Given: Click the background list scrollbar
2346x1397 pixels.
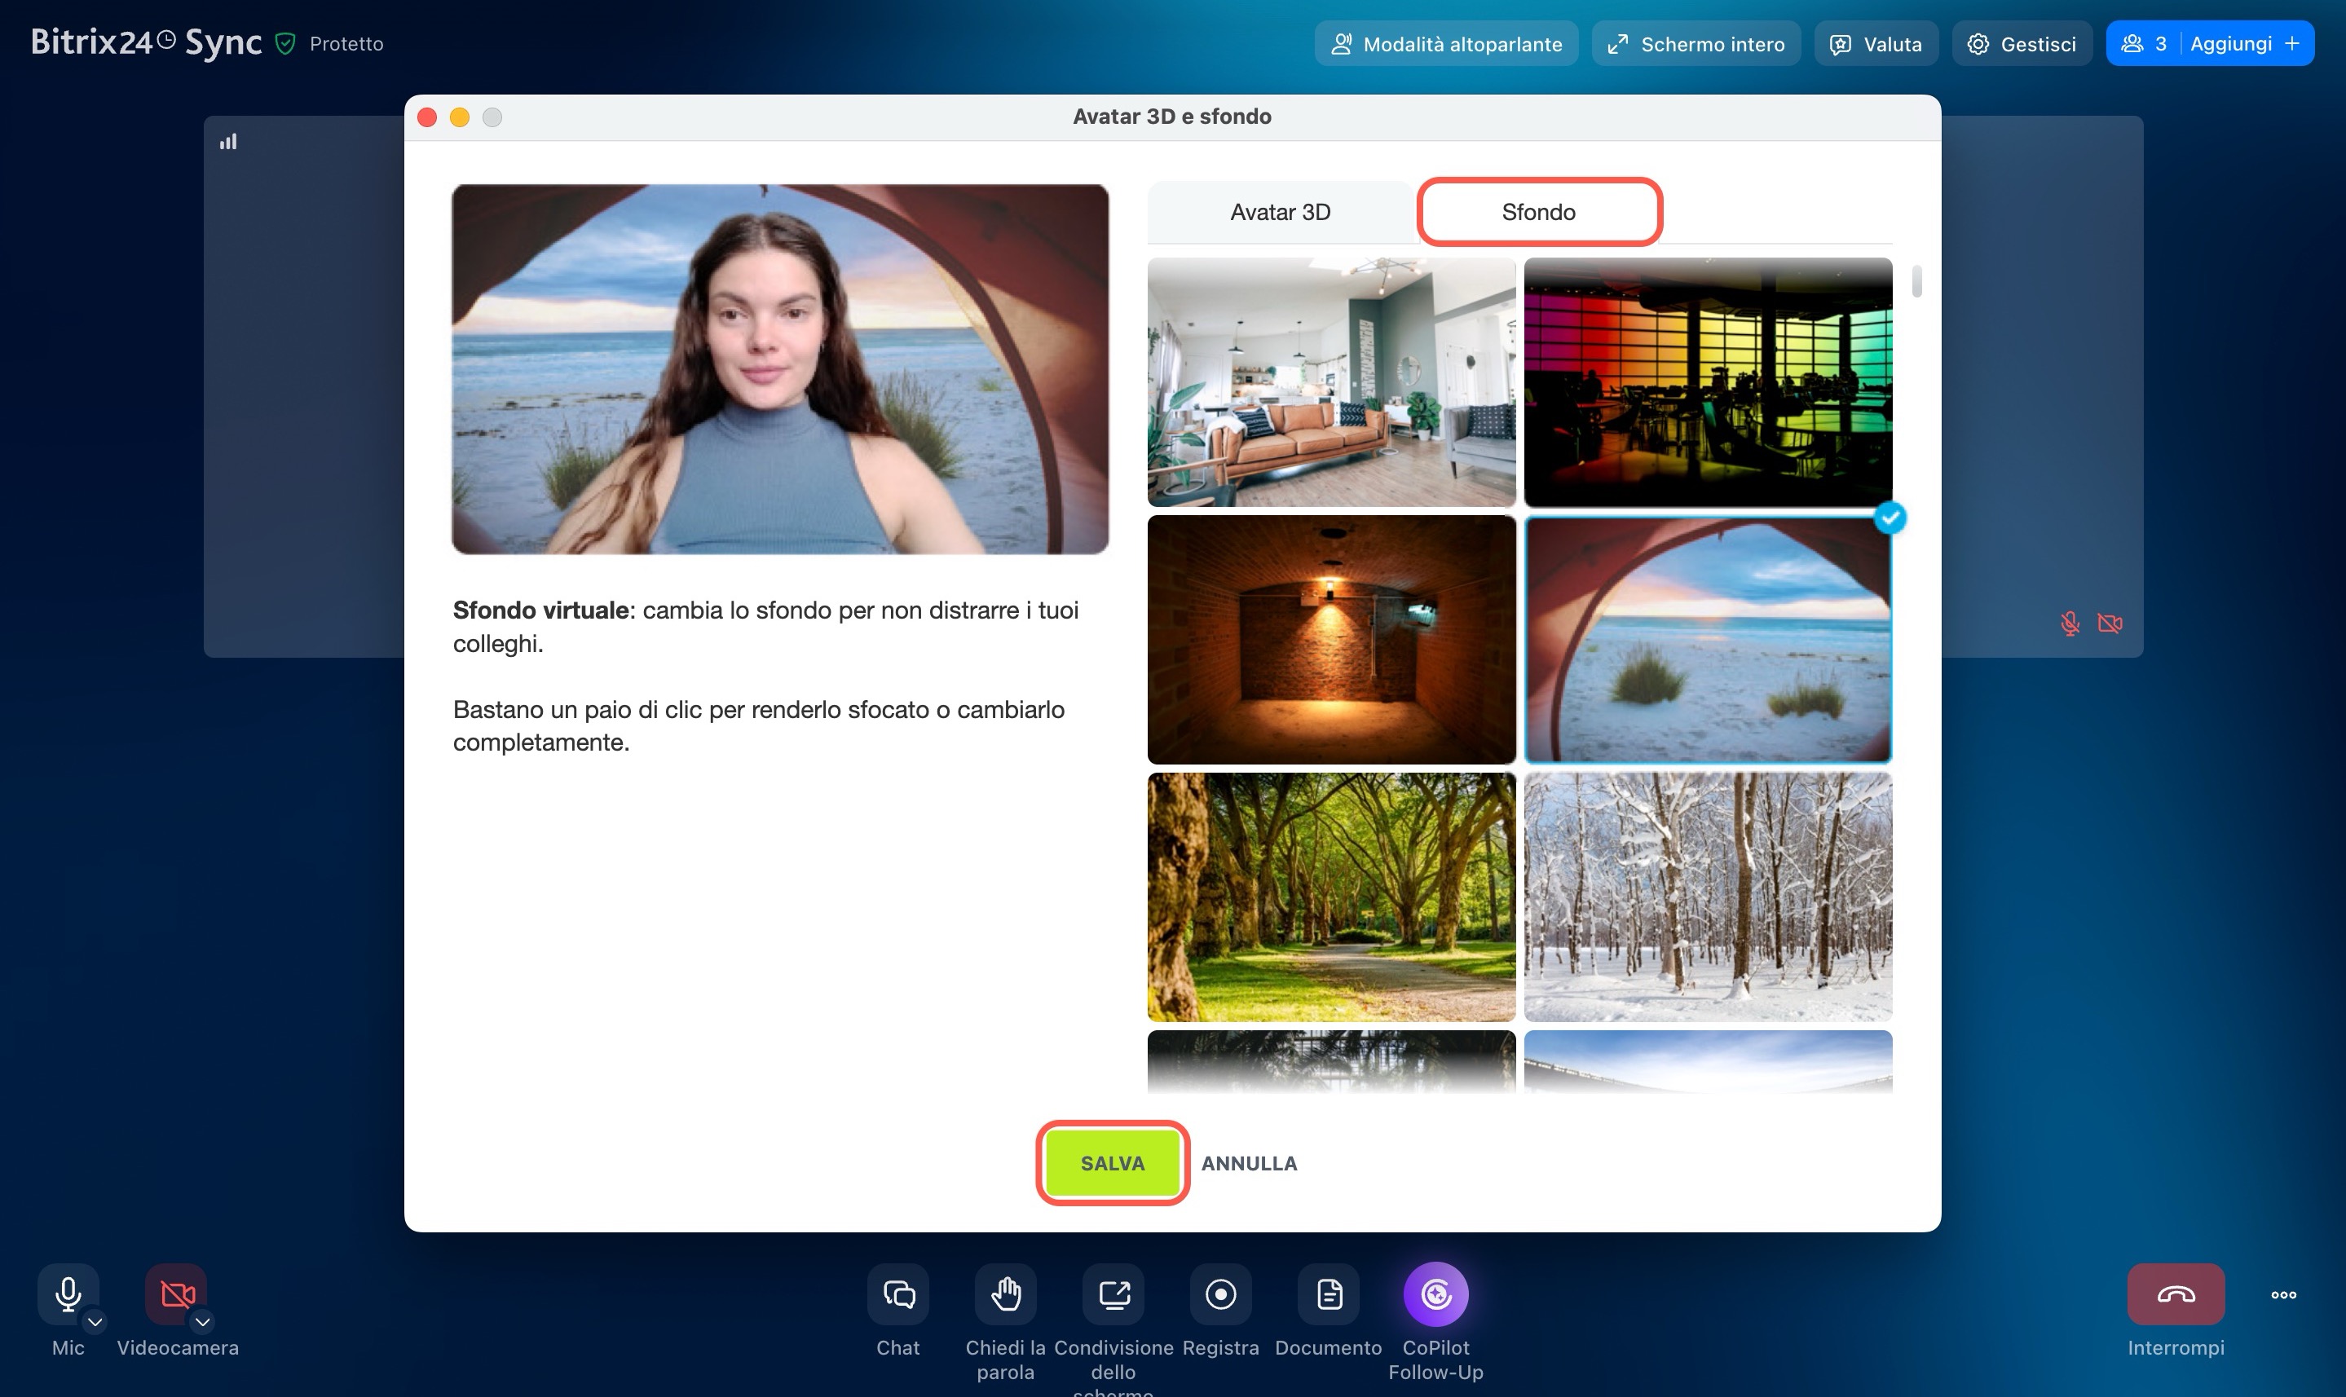Looking at the screenshot, I should 1916,281.
